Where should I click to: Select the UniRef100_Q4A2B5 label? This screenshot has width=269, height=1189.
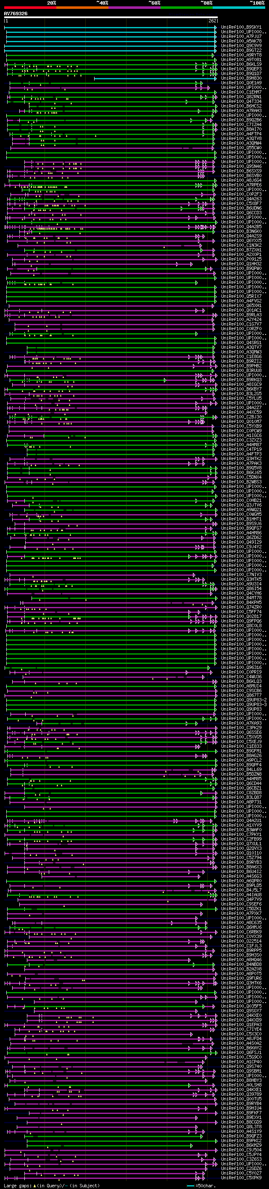click(x=241, y=226)
